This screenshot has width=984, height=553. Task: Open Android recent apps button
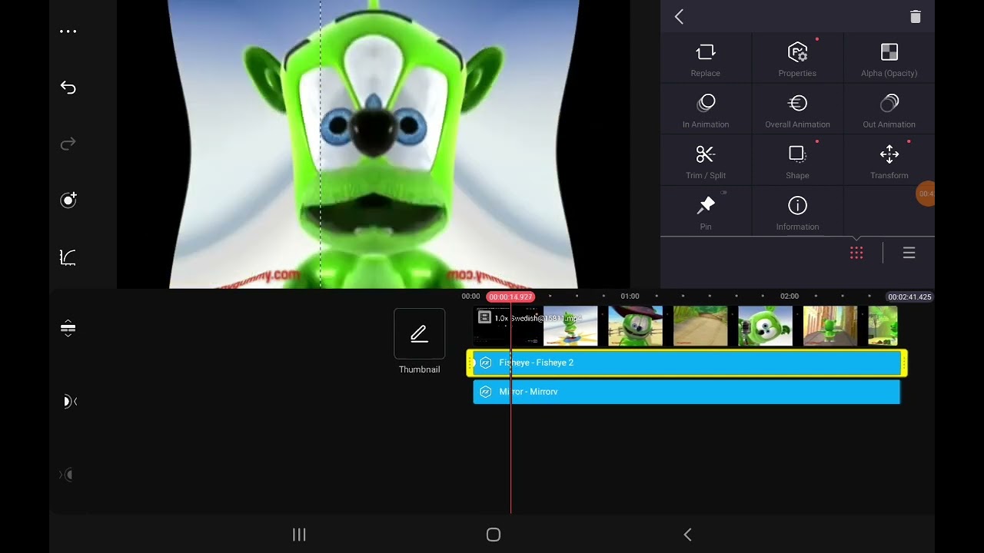click(299, 535)
